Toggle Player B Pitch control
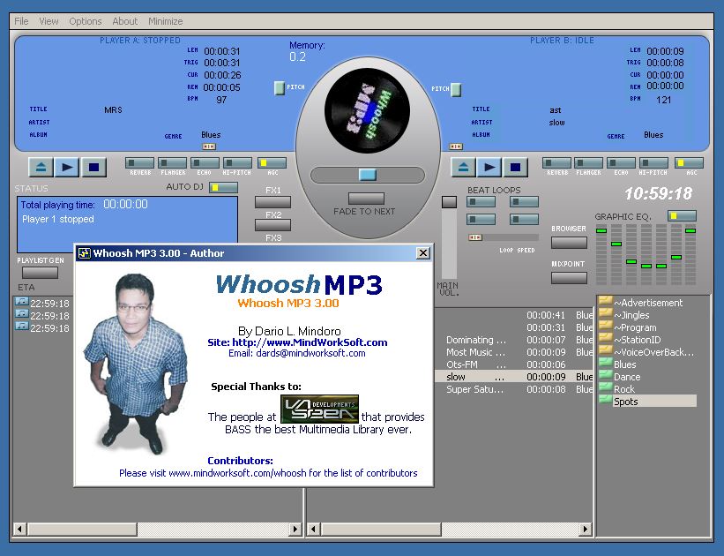 click(456, 90)
